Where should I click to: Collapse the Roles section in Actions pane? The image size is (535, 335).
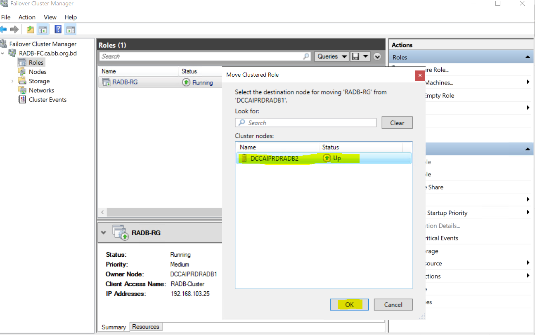(x=527, y=57)
